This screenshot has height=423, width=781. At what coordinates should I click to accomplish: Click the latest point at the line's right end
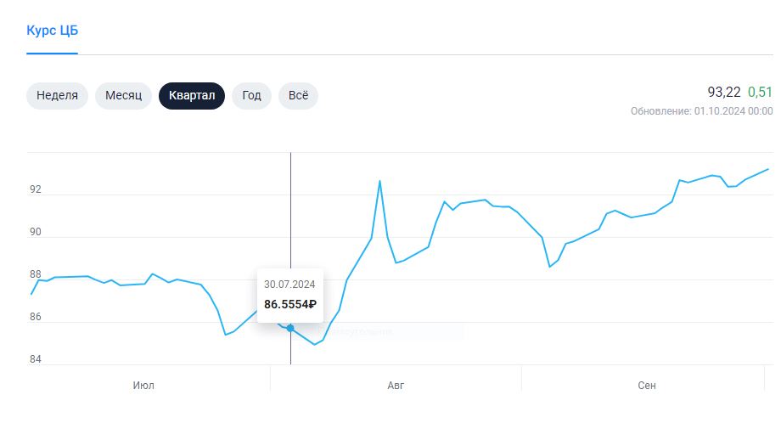768,169
